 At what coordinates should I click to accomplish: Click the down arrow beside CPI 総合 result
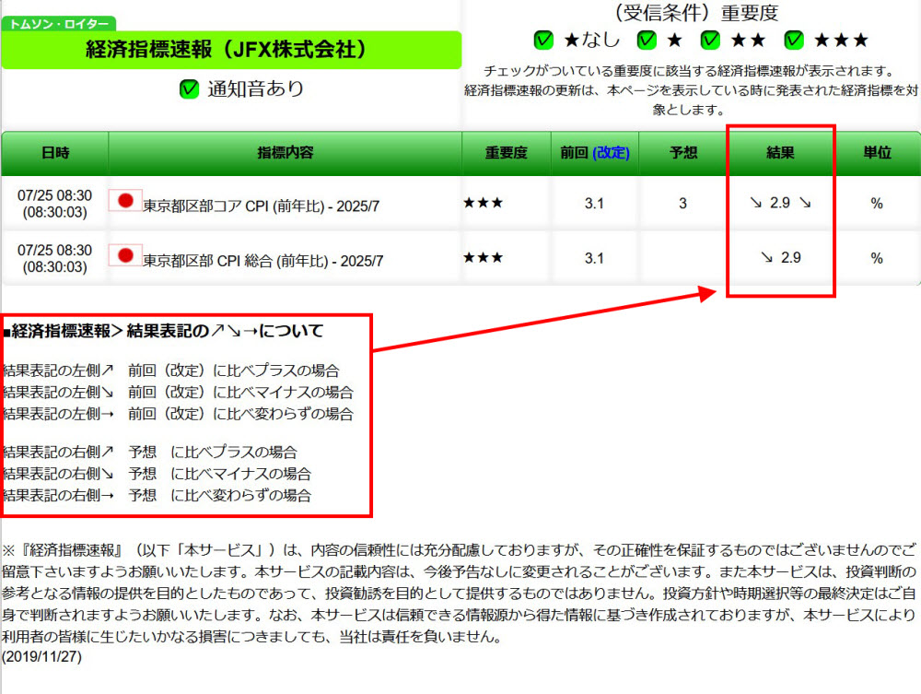[766, 257]
